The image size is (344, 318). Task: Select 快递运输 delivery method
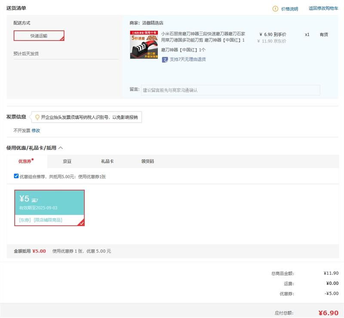[x=39, y=36]
